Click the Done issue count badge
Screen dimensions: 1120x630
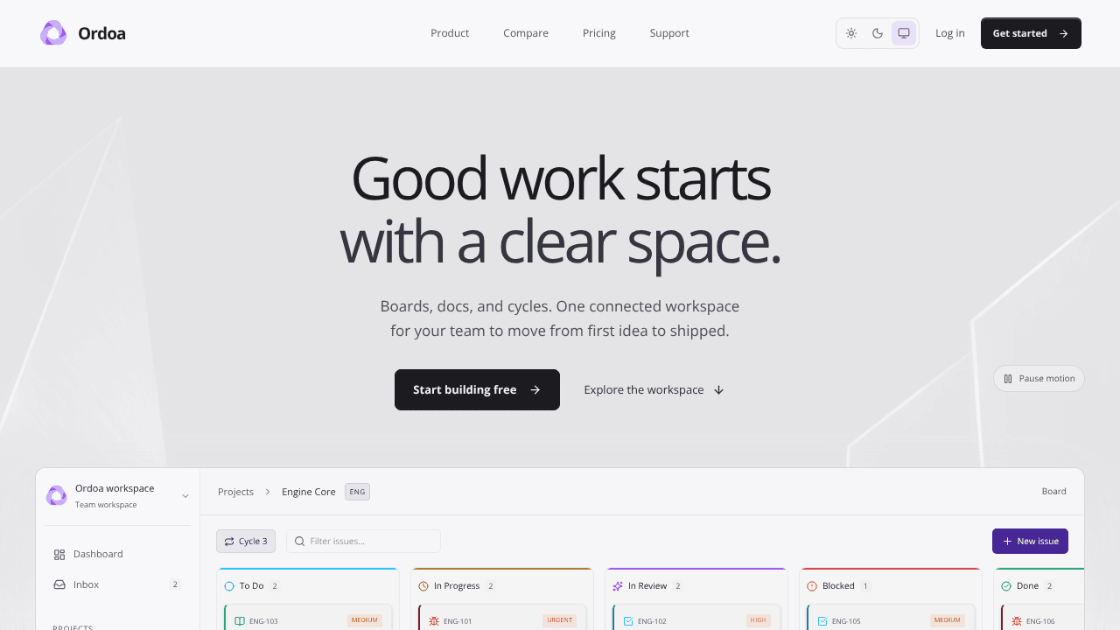coord(1050,586)
